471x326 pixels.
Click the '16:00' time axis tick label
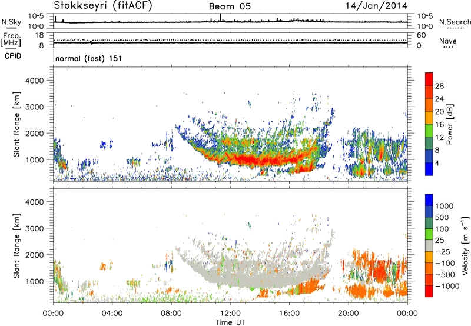[289, 314]
